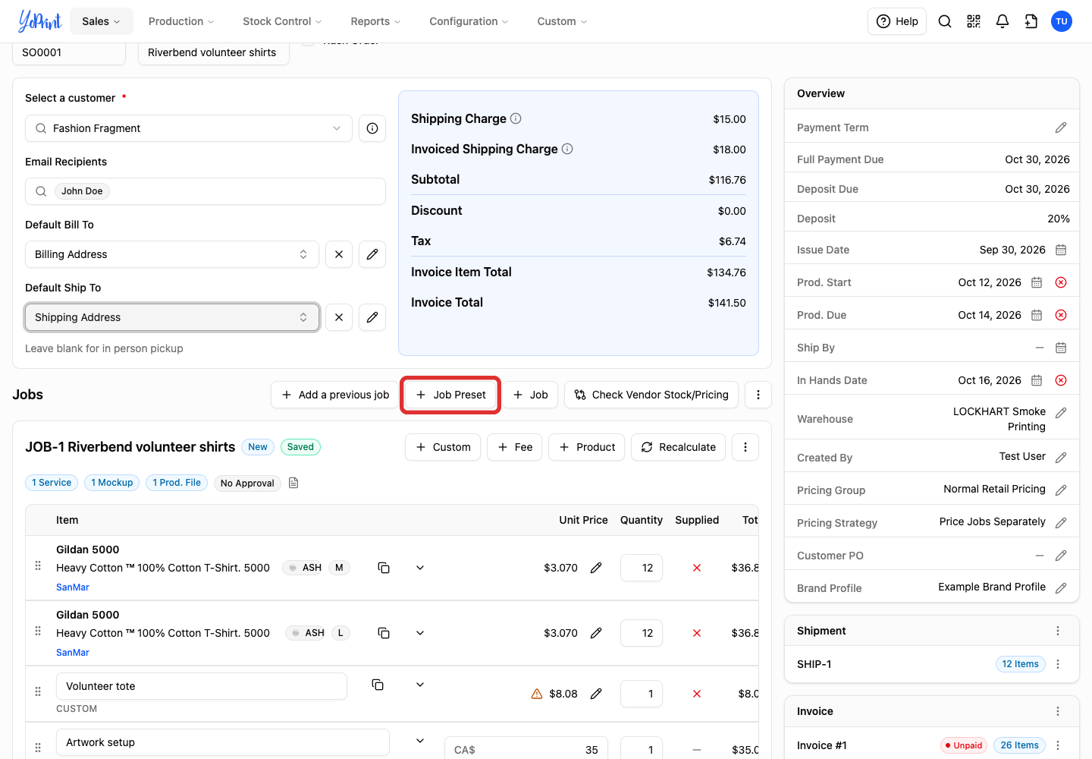Open the Shipping Address dropdown
Image resolution: width=1092 pixels, height=759 pixels.
coord(172,317)
